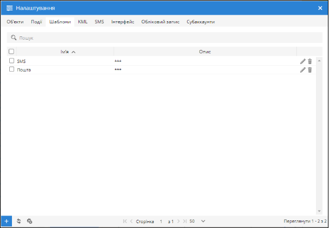Viewport: 329px width, 228px height.
Task: Sort by Ім'я column header
Action: pos(65,52)
